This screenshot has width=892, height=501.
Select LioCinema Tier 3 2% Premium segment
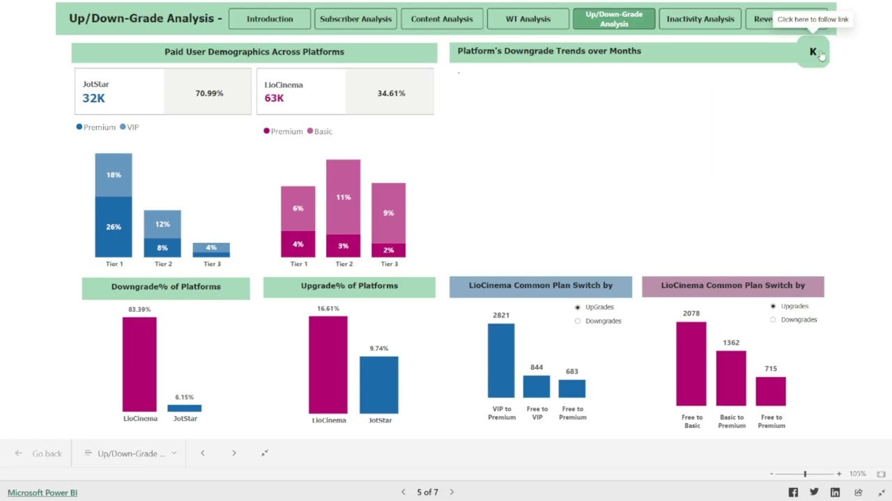coord(389,250)
